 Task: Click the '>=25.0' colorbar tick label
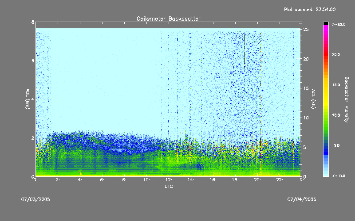(339, 24)
